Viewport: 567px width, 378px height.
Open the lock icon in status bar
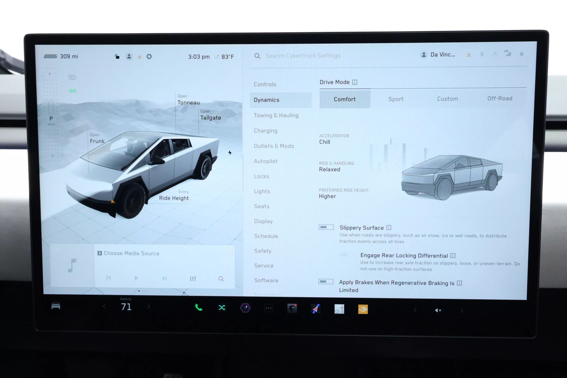(x=117, y=56)
